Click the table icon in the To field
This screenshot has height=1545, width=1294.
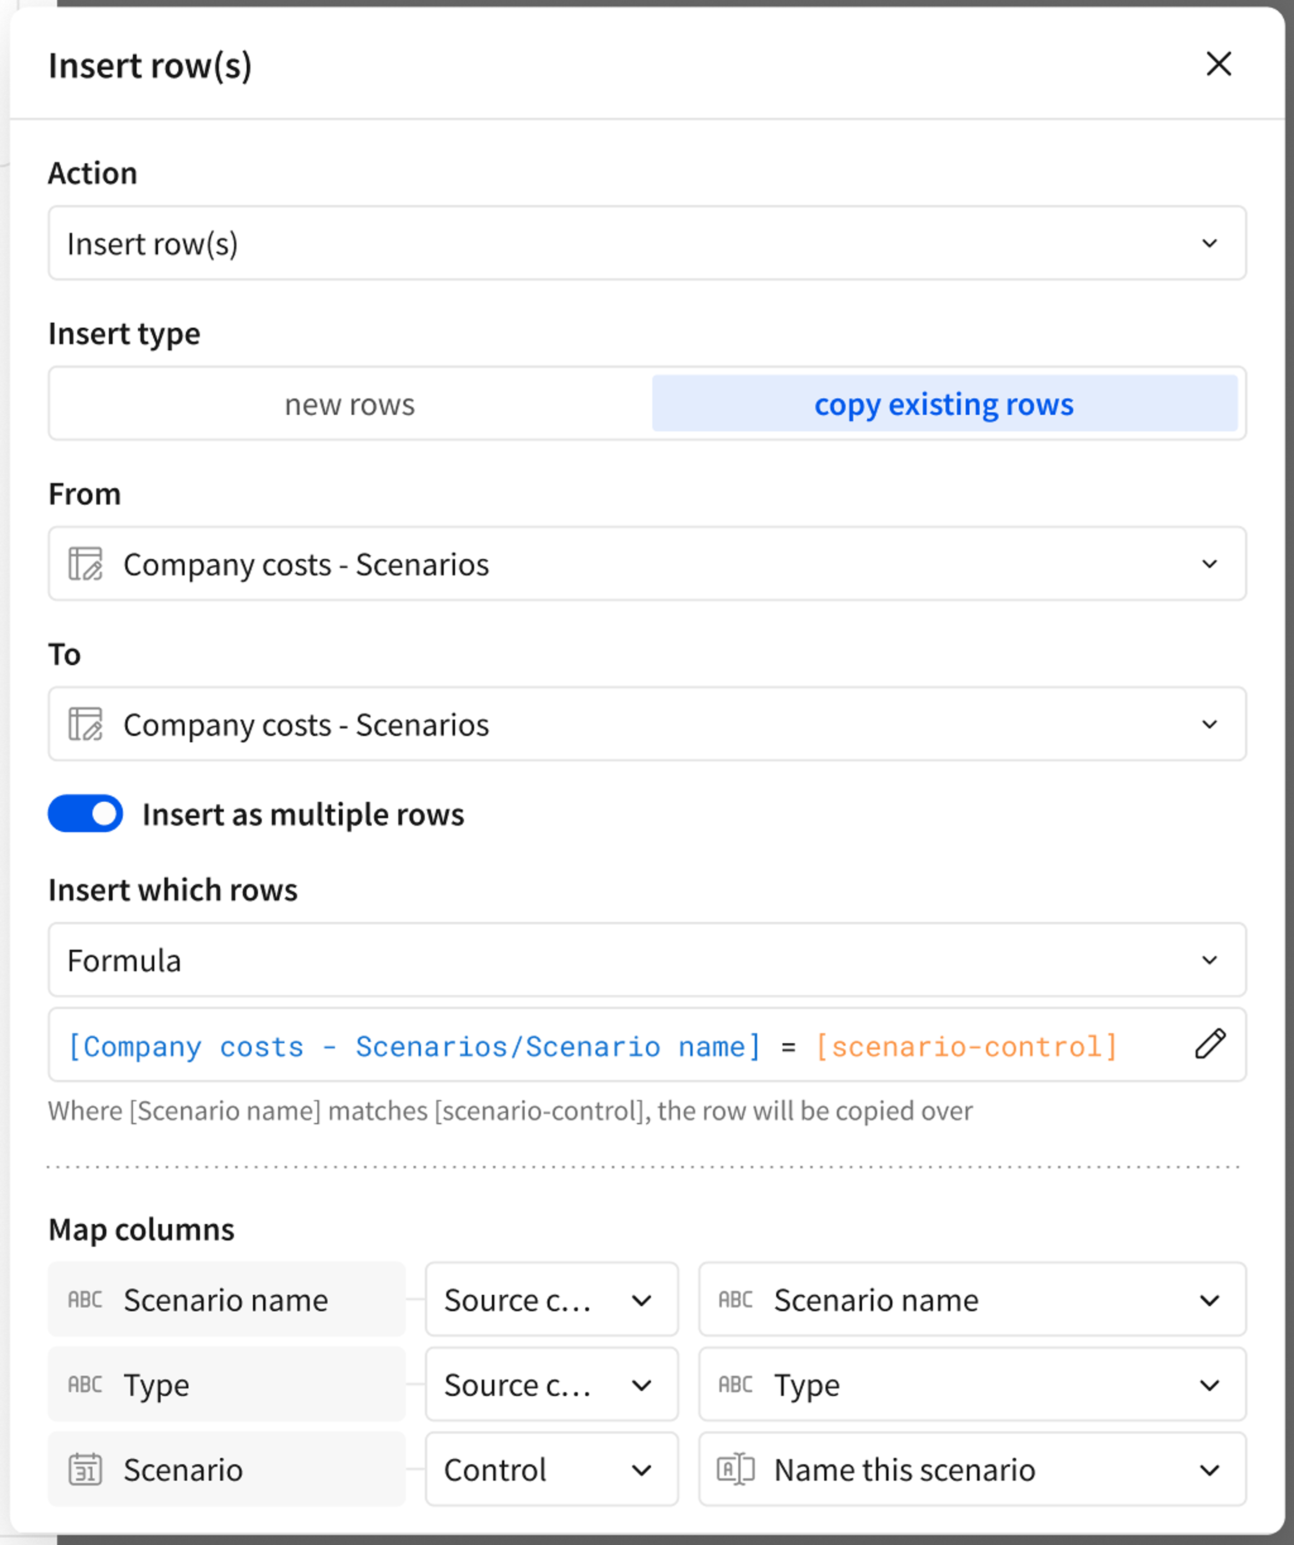(85, 725)
